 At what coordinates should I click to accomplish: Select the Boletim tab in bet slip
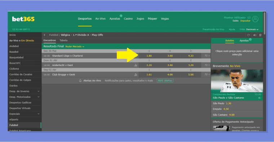pyautogui.click(x=229, y=41)
